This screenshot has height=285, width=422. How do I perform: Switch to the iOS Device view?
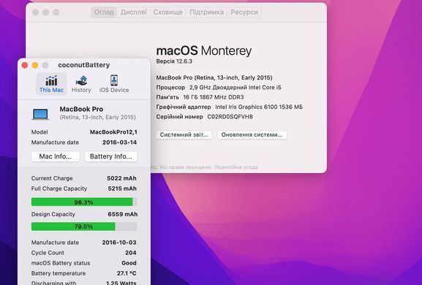click(114, 84)
